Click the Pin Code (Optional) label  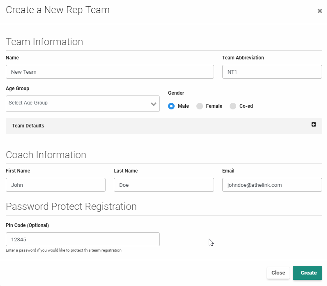27,225
